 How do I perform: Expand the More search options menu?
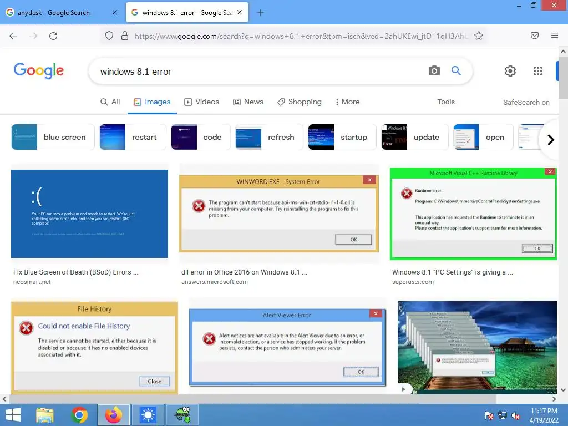pos(347,102)
